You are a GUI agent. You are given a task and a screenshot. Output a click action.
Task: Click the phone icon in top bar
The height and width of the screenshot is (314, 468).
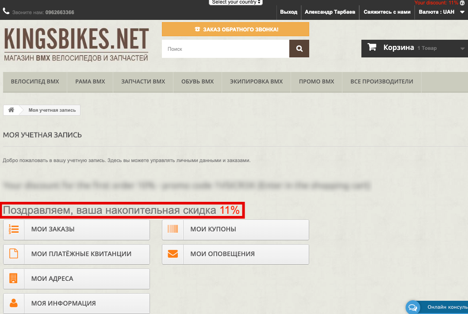tap(6, 11)
